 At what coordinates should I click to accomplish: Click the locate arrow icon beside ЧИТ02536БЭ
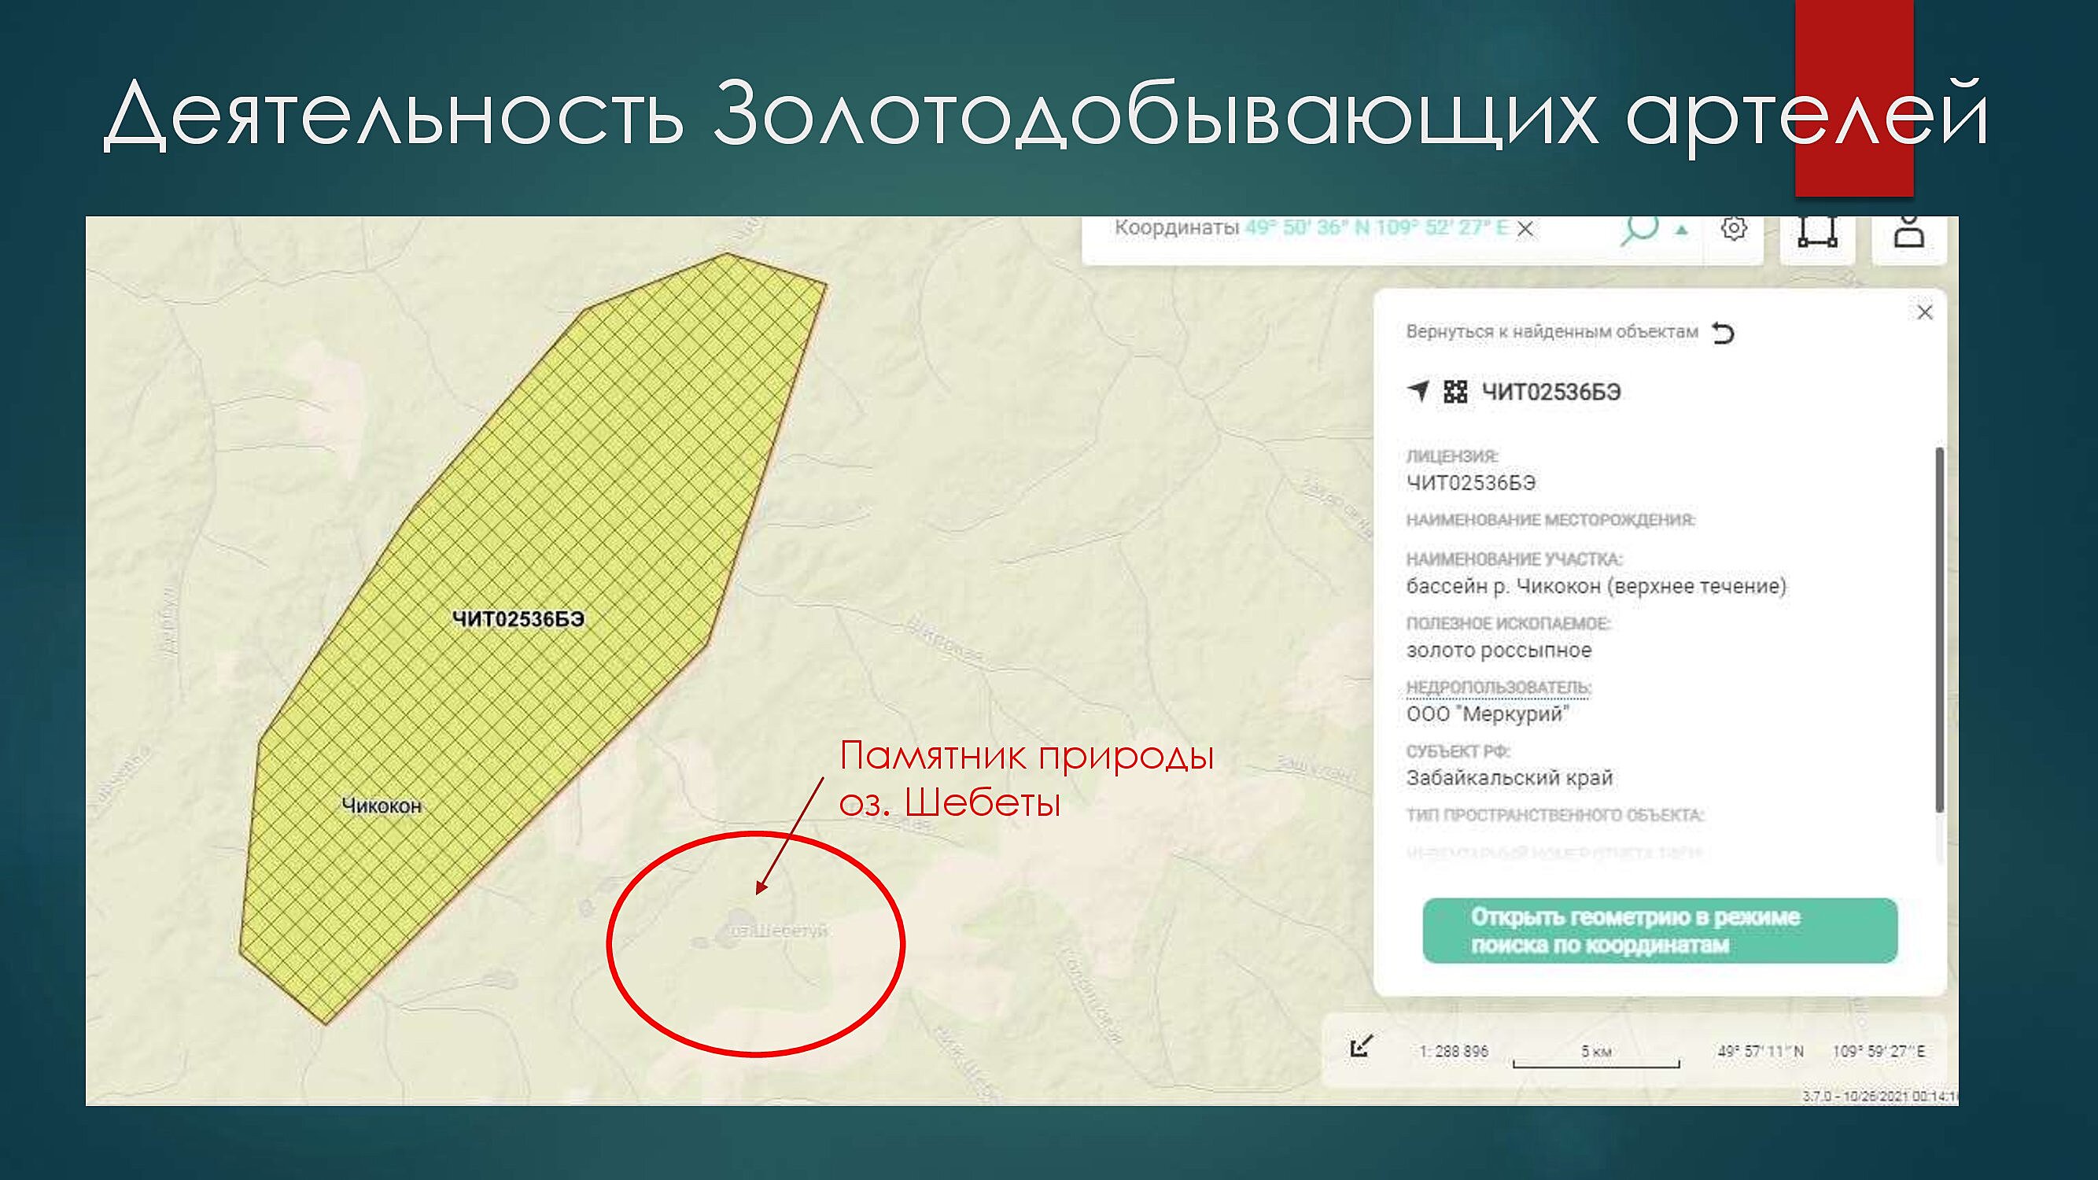click(x=1419, y=391)
